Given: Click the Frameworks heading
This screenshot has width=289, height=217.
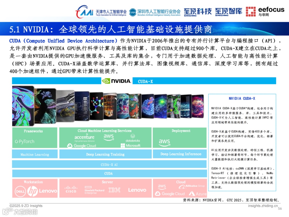Looking at the screenshot, I should click(x=33, y=131).
